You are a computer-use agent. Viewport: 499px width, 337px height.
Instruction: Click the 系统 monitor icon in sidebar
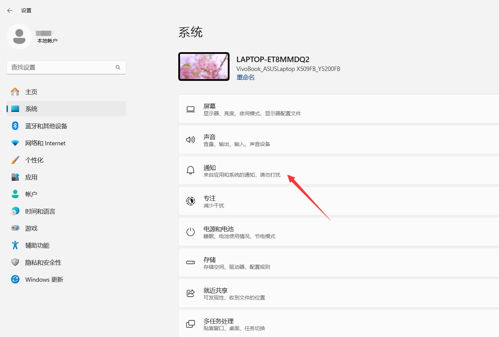[x=15, y=109]
